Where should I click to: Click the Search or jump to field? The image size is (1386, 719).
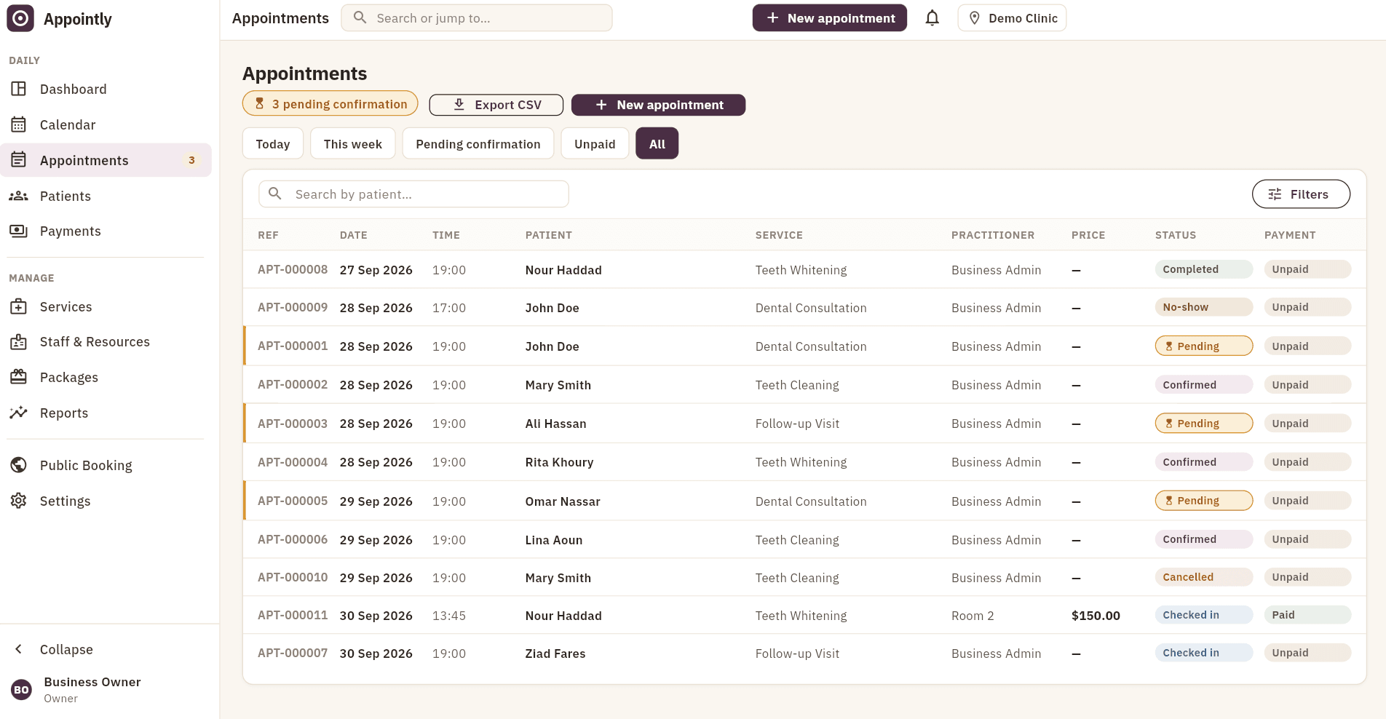(x=477, y=18)
